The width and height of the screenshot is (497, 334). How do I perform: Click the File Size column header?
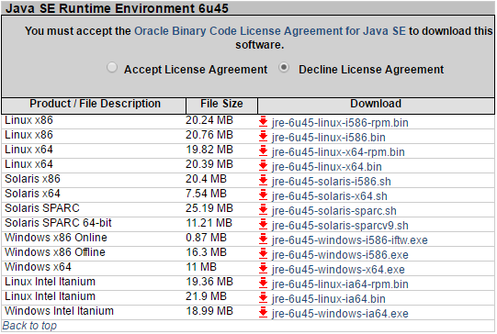point(221,106)
